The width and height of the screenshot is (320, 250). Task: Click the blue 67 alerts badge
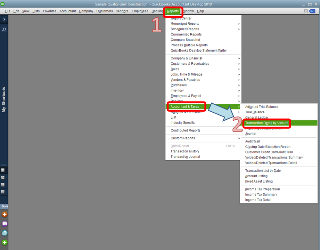(312, 11)
